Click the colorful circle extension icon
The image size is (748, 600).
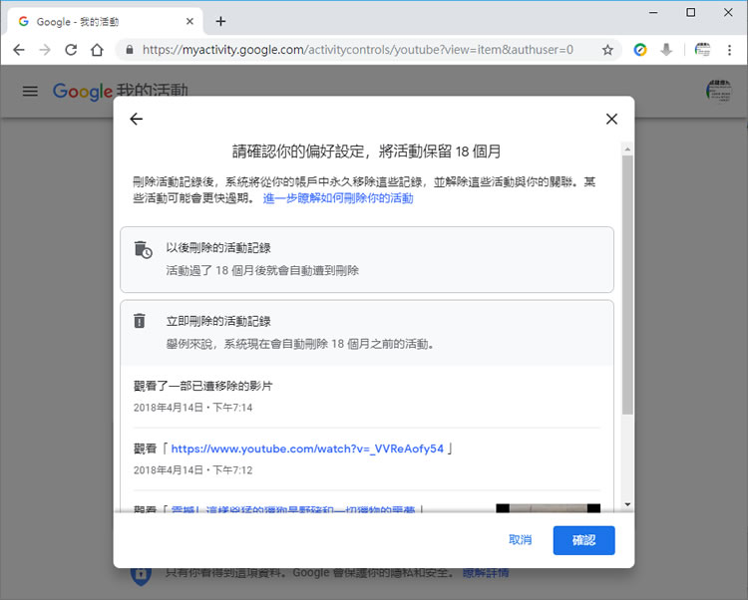640,50
